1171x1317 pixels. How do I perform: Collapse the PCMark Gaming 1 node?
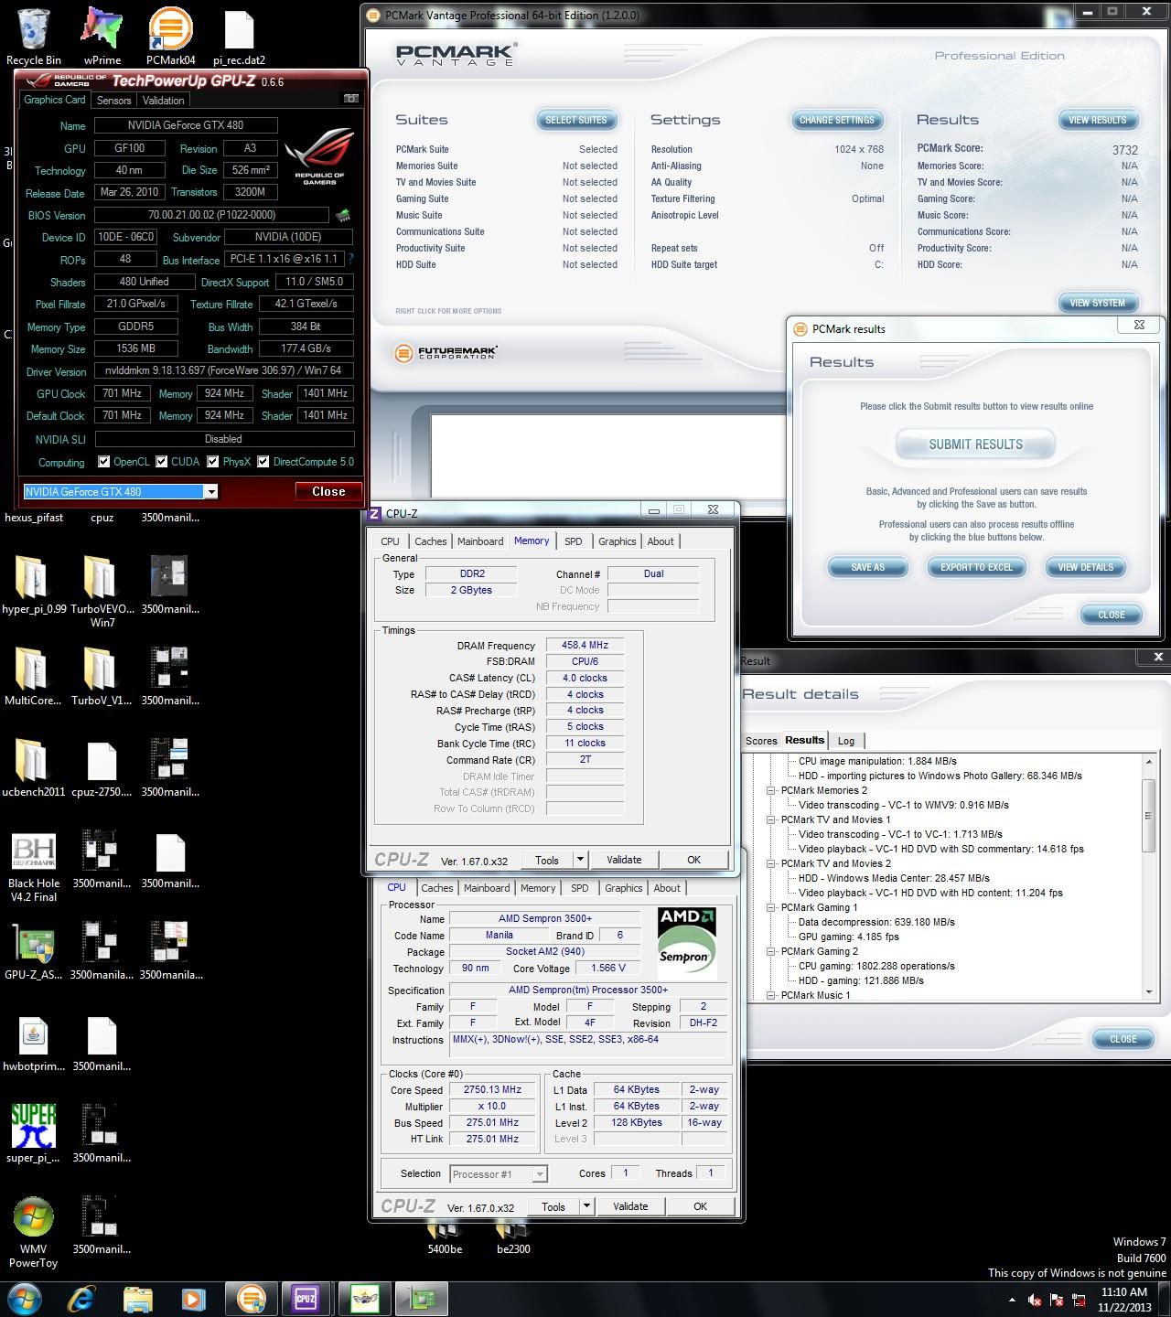pyautogui.click(x=771, y=907)
